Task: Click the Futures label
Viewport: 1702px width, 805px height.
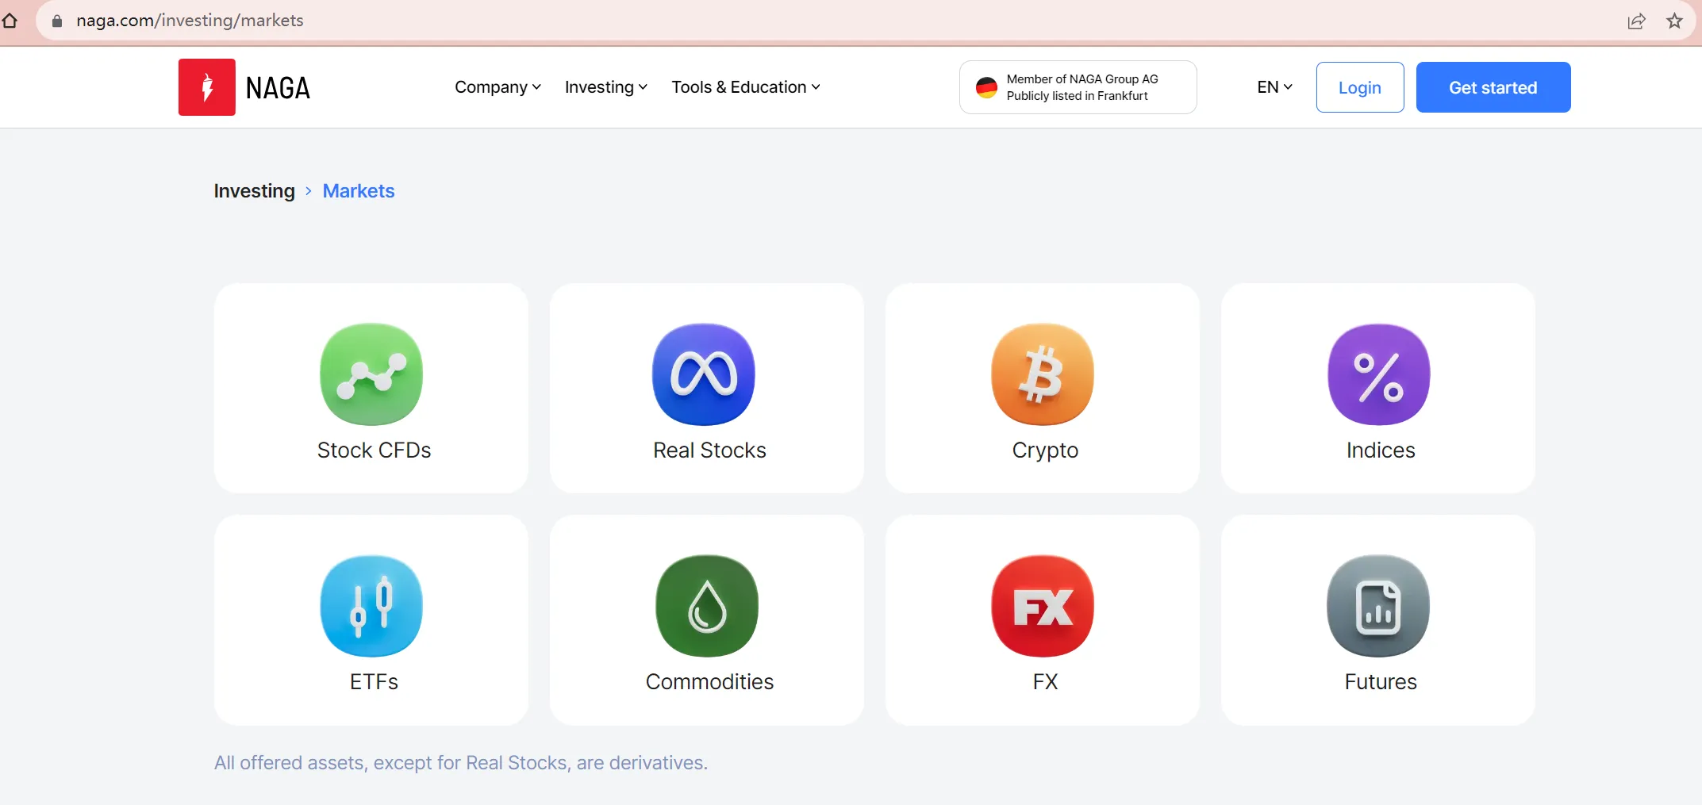Action: [x=1381, y=682]
